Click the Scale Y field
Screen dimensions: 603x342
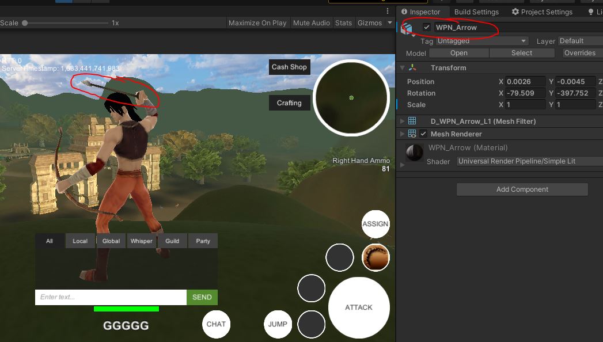[x=576, y=105]
